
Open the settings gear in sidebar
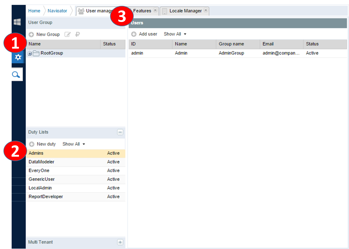tap(18, 57)
